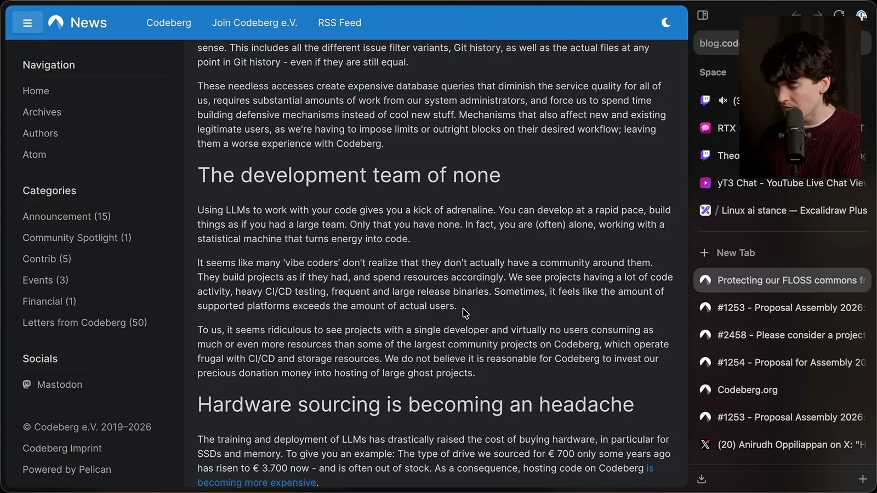
Task: Open Events (3) category
Action: 45,280
